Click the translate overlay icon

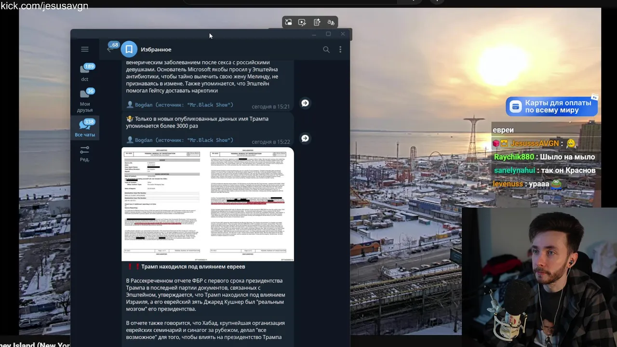(331, 22)
